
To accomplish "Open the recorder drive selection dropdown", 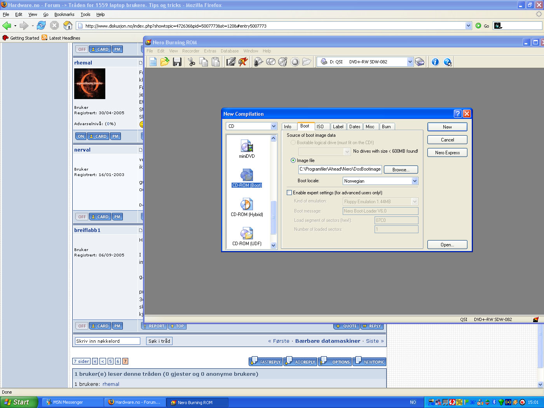I will tap(410, 62).
